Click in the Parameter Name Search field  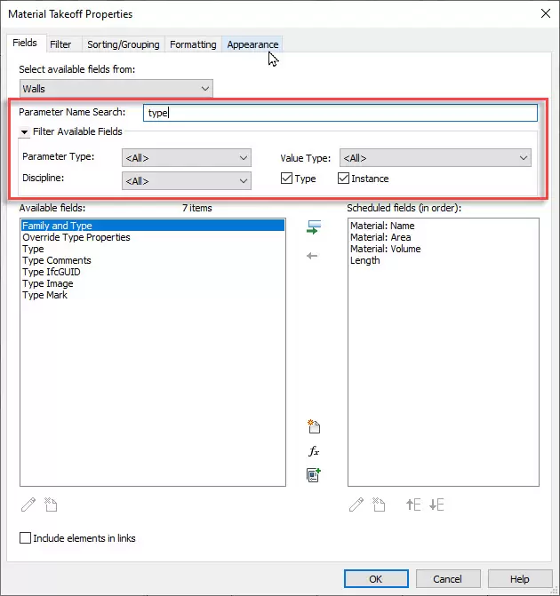point(340,113)
